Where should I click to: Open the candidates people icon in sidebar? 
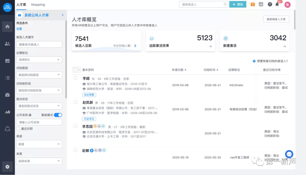7,44
